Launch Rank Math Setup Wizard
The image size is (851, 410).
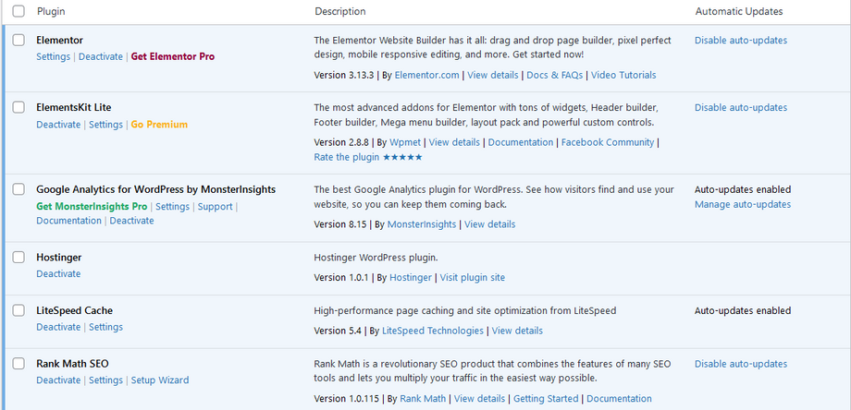point(160,380)
